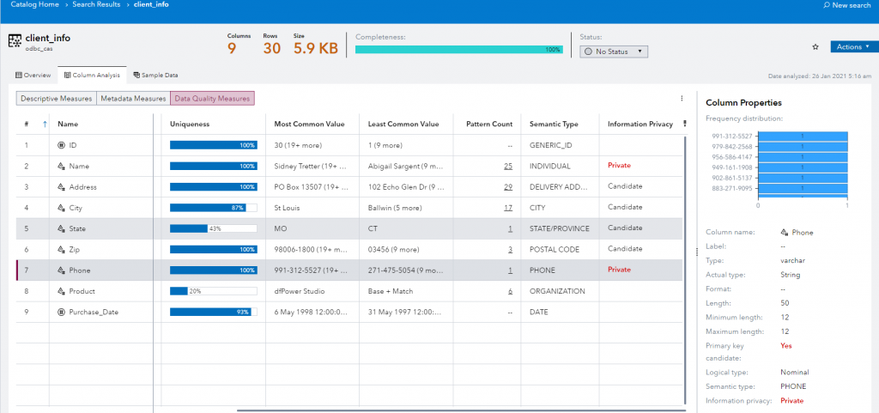Click the State uniqueness bar at 43%
The height and width of the screenshot is (413, 879).
214,228
